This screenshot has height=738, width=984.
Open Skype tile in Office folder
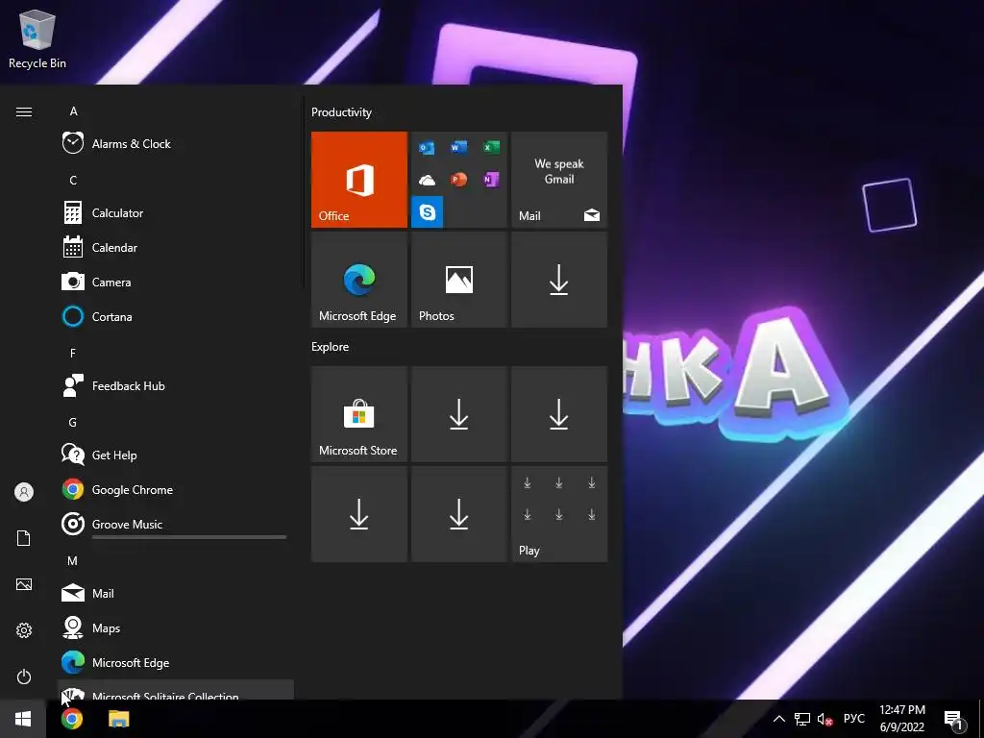pyautogui.click(x=428, y=211)
